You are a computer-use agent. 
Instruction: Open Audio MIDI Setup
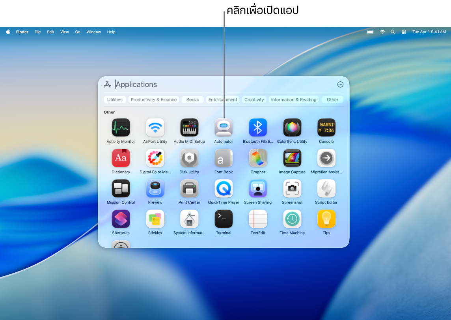pos(189,127)
